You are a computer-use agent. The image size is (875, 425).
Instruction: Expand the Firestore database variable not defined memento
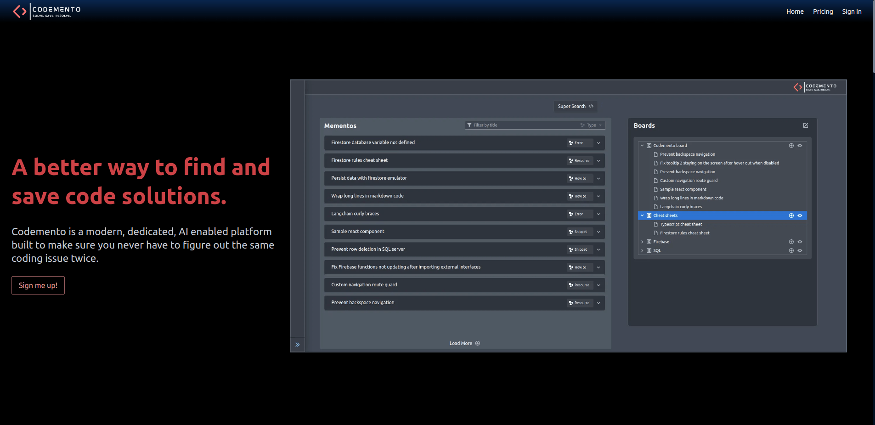598,143
